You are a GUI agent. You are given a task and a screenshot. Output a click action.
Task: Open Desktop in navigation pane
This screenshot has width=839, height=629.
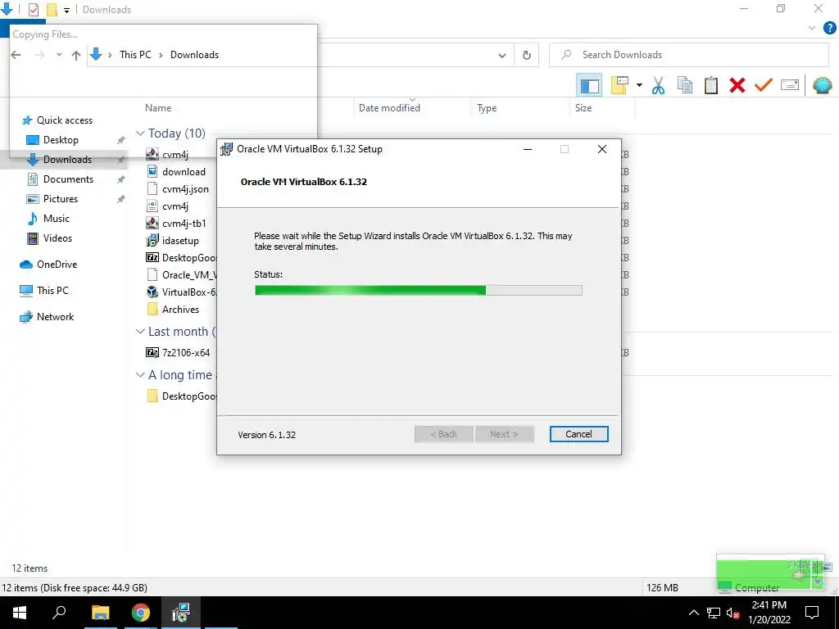(61, 139)
